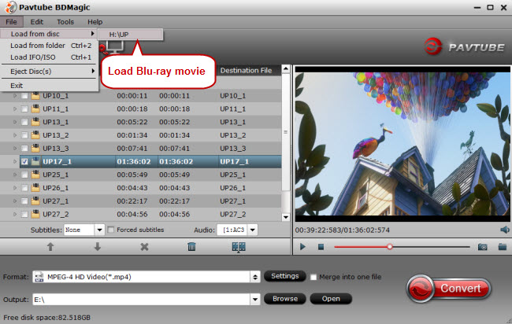Expand the UP17_1 title row
The image size is (512, 324).
(15, 161)
